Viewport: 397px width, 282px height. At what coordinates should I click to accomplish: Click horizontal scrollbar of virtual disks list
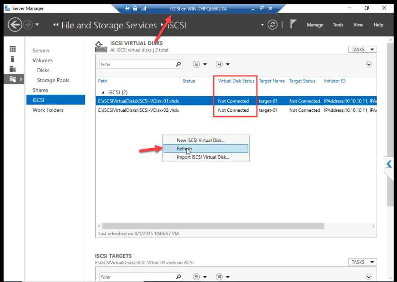(213, 226)
